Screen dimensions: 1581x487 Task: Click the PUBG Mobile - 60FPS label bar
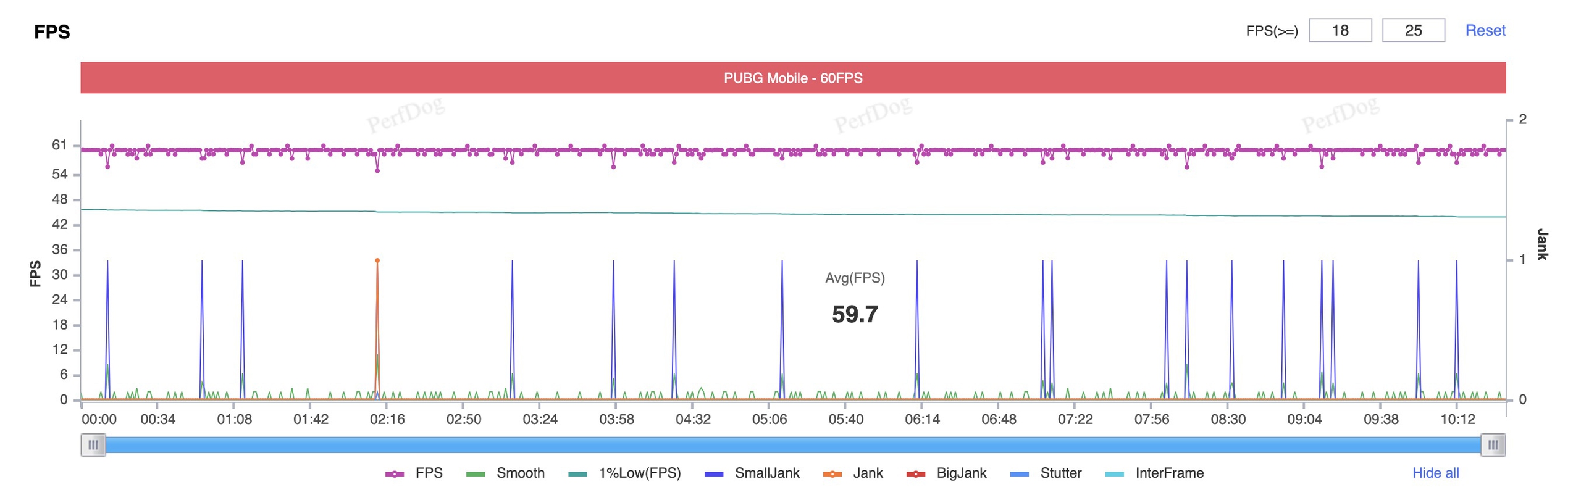[x=793, y=78]
